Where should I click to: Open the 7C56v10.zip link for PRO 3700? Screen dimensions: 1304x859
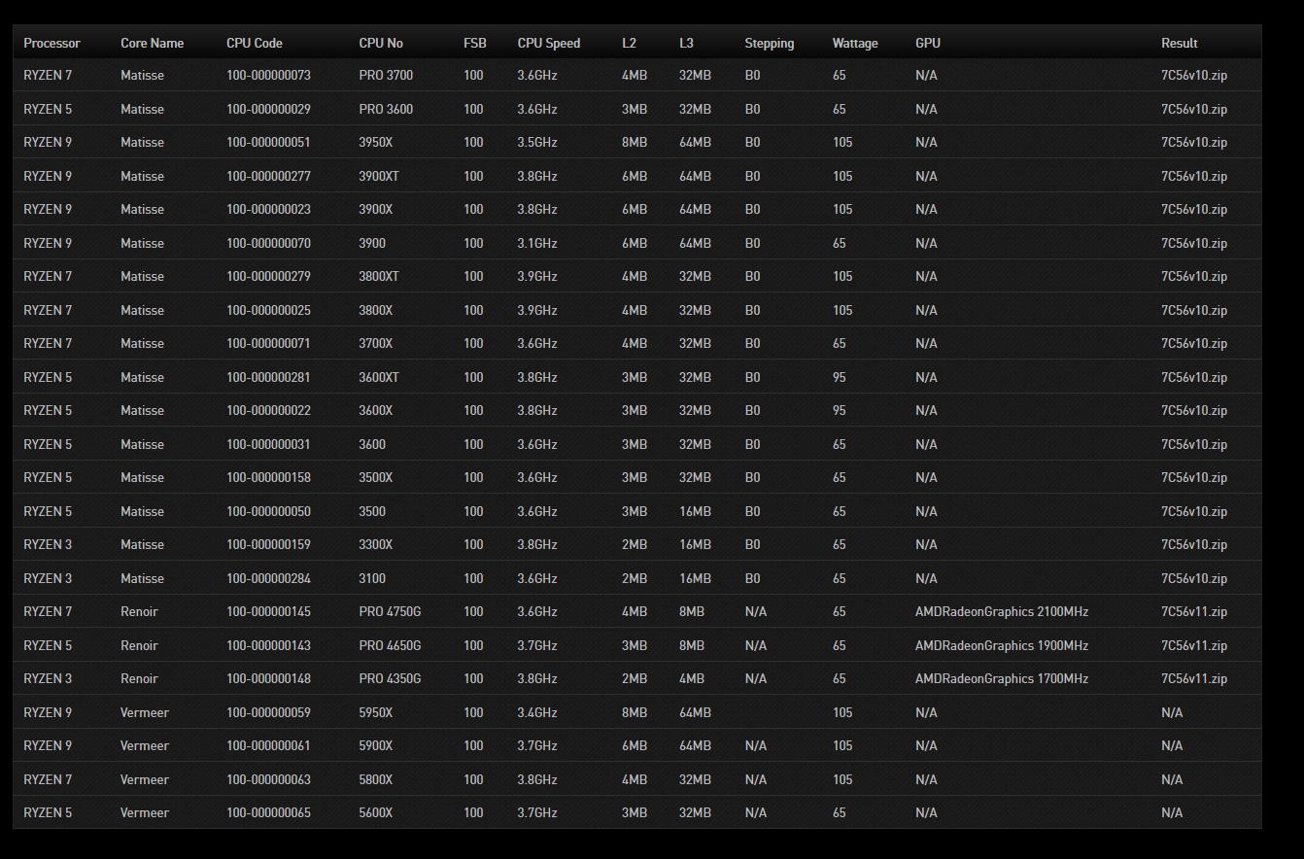pos(1193,75)
